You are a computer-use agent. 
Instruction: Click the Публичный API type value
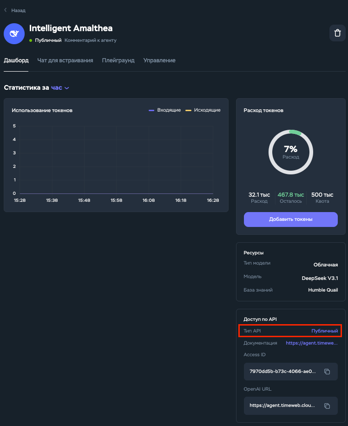[324, 331]
